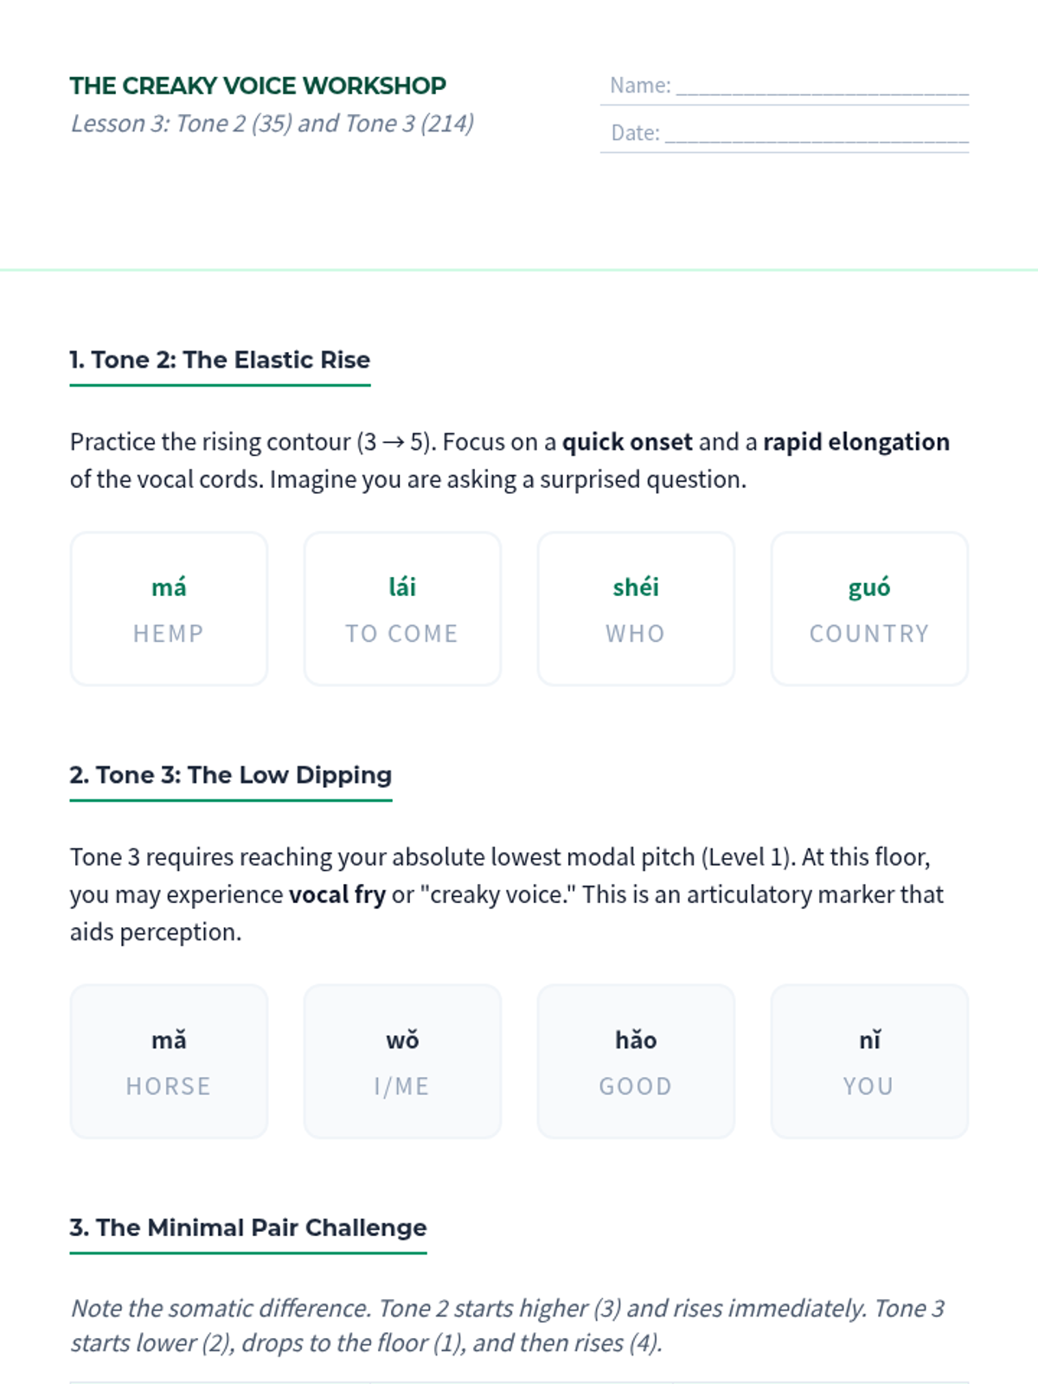
Task: Select the nǐ YOU card
Action: point(869,1061)
